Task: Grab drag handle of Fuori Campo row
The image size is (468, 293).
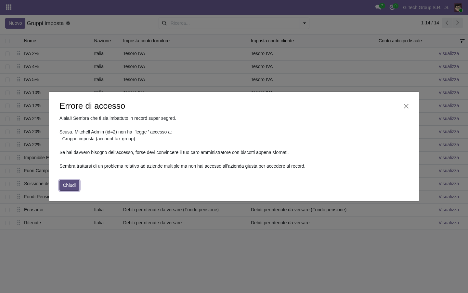Action: click(19, 171)
